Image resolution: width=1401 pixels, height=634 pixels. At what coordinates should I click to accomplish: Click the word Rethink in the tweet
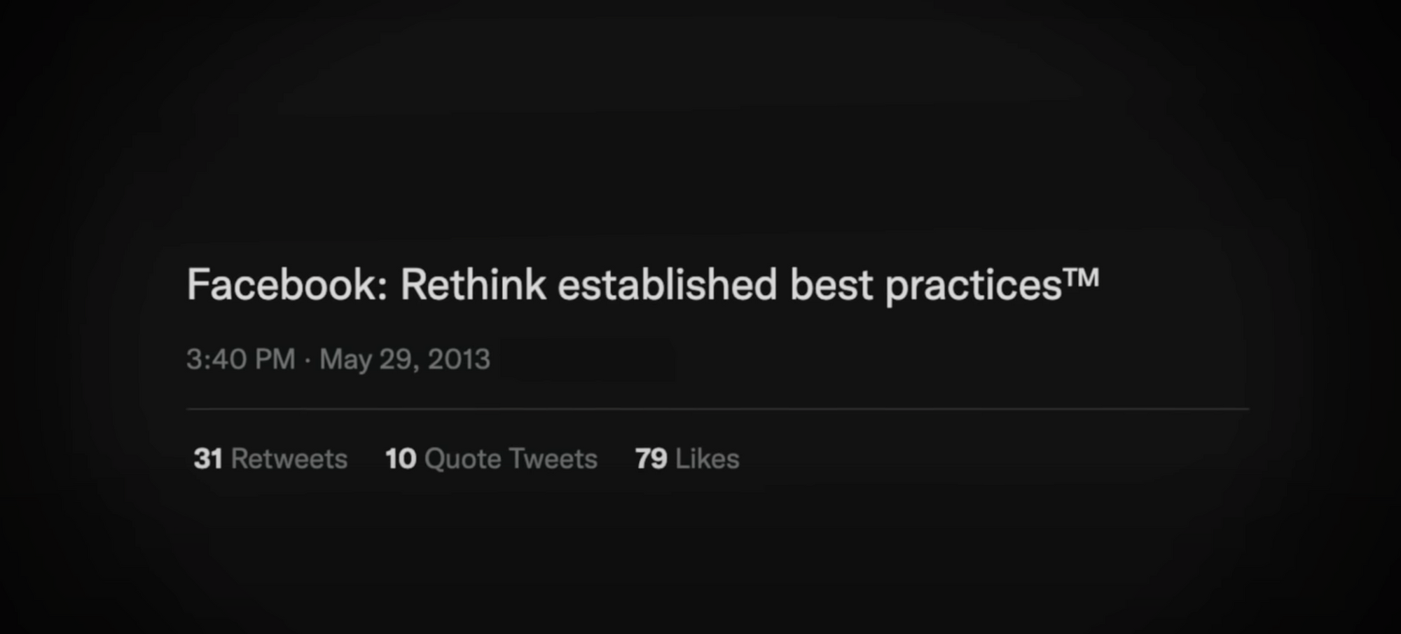pos(473,285)
